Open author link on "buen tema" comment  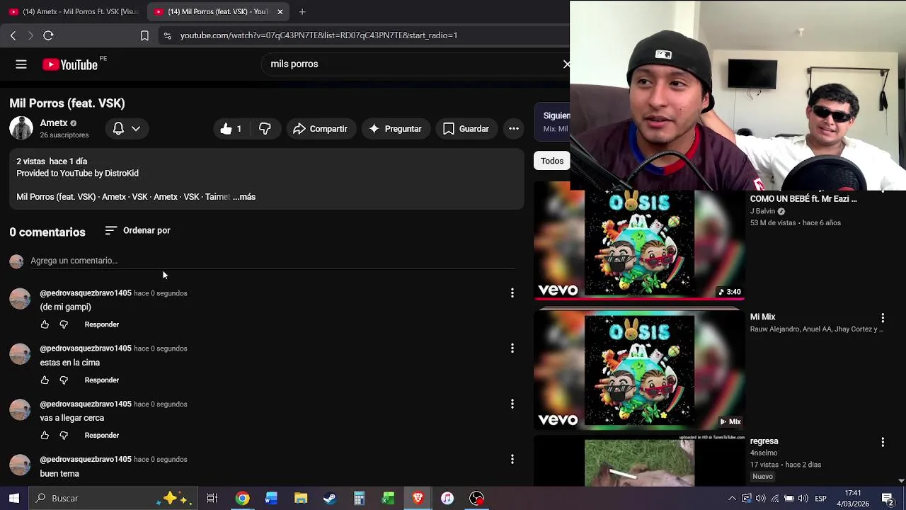[x=86, y=460]
